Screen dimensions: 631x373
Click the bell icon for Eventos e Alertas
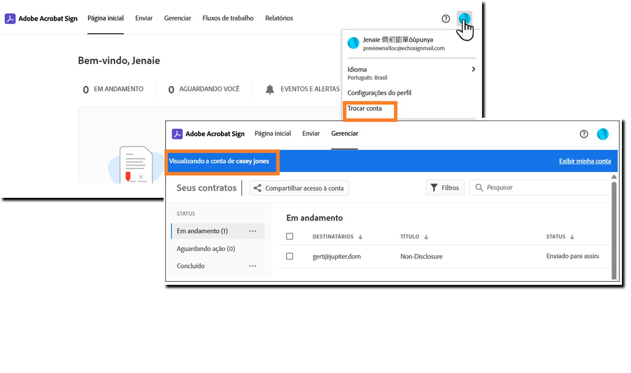(x=270, y=90)
